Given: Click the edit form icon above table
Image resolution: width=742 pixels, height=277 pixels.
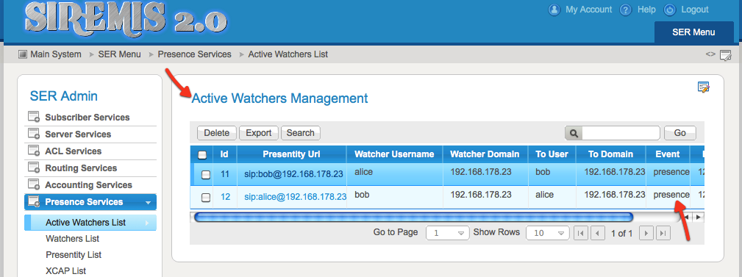Looking at the screenshot, I should pos(703,87).
